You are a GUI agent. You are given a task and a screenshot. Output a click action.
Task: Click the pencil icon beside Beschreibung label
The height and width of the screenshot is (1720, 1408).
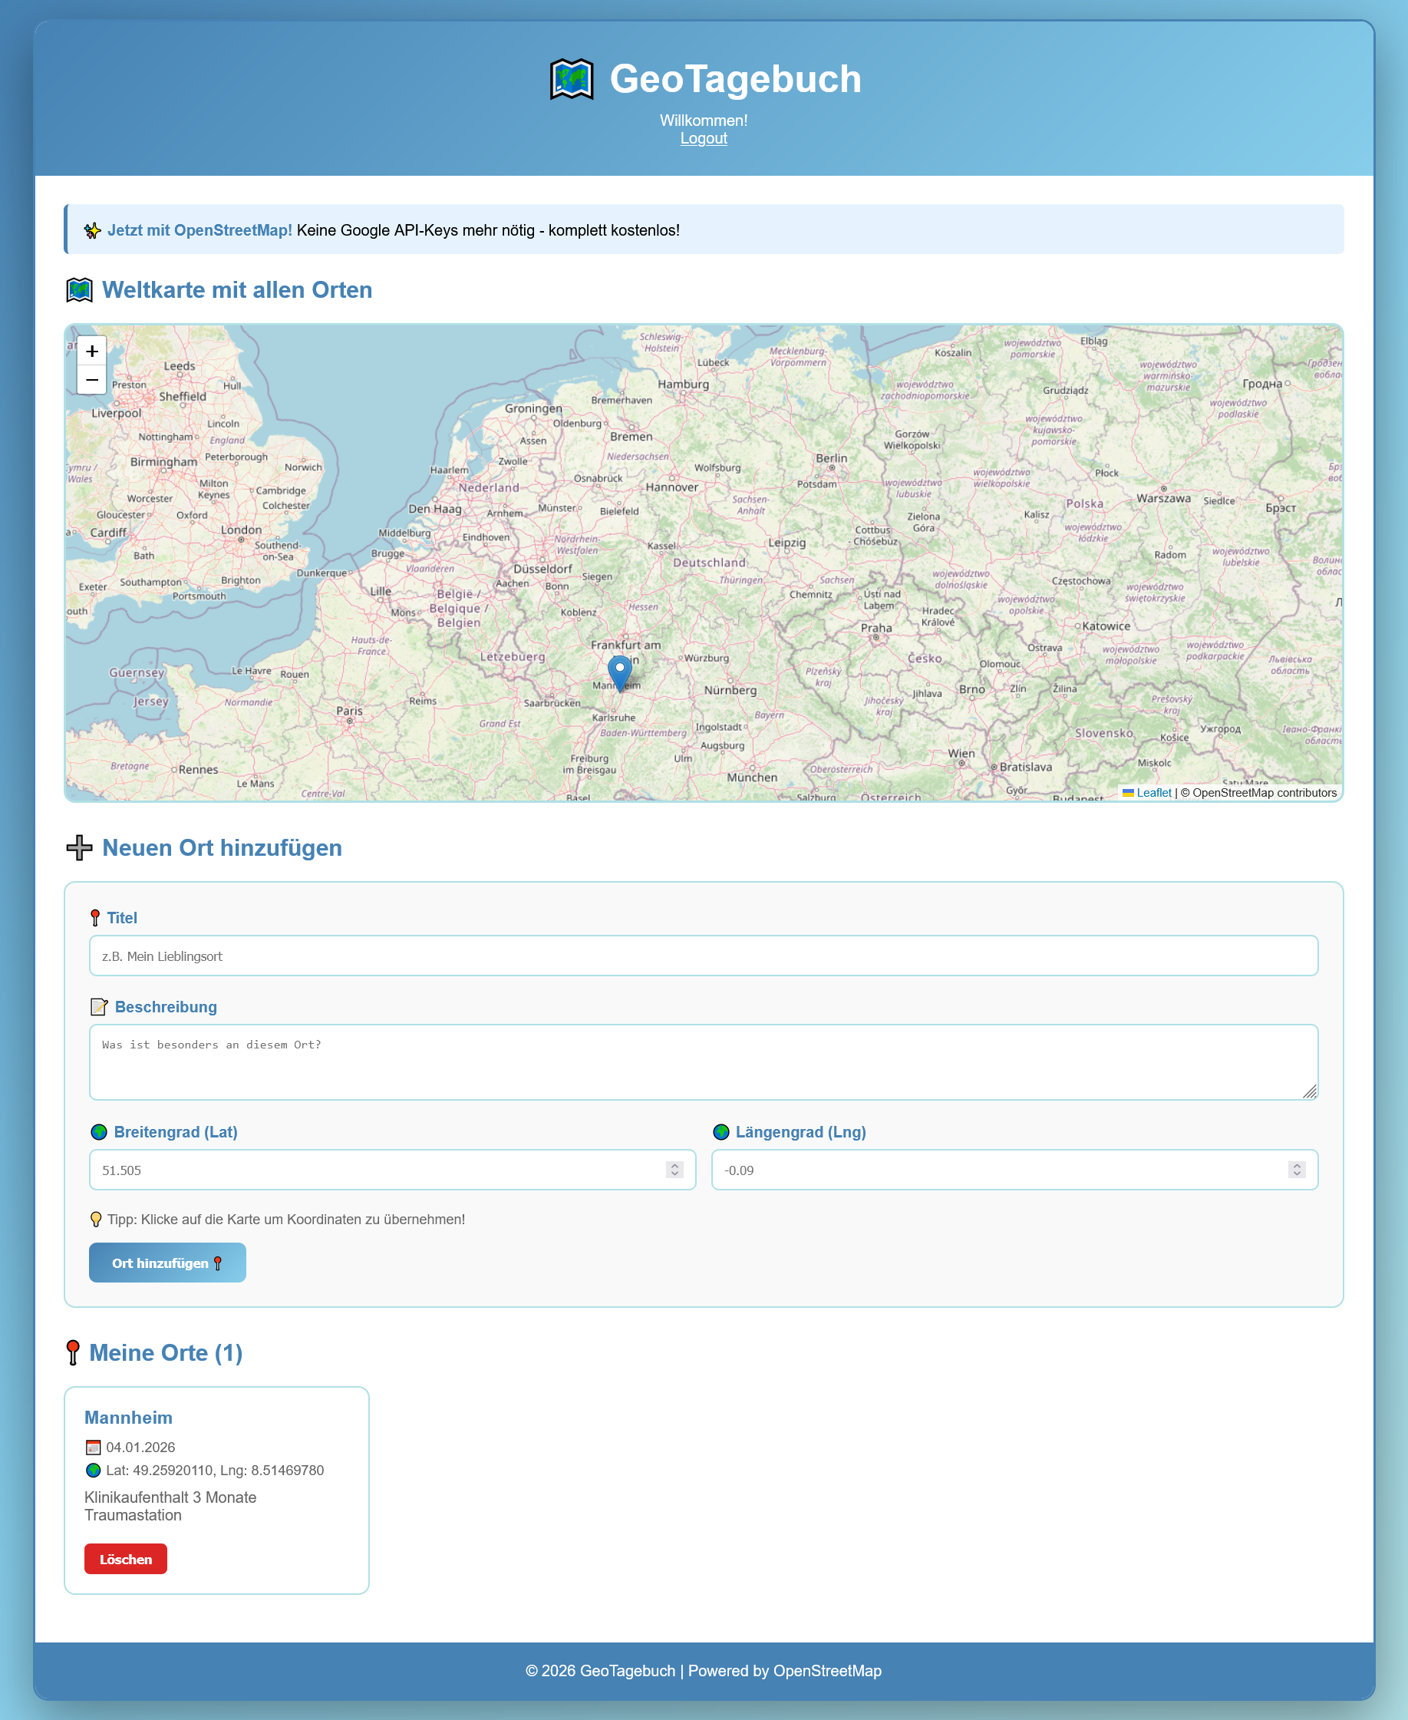coord(99,1007)
